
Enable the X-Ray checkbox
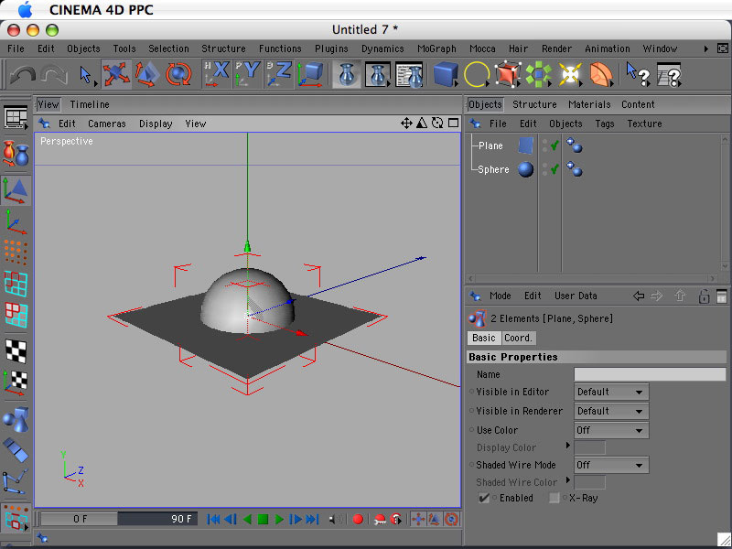coord(554,498)
